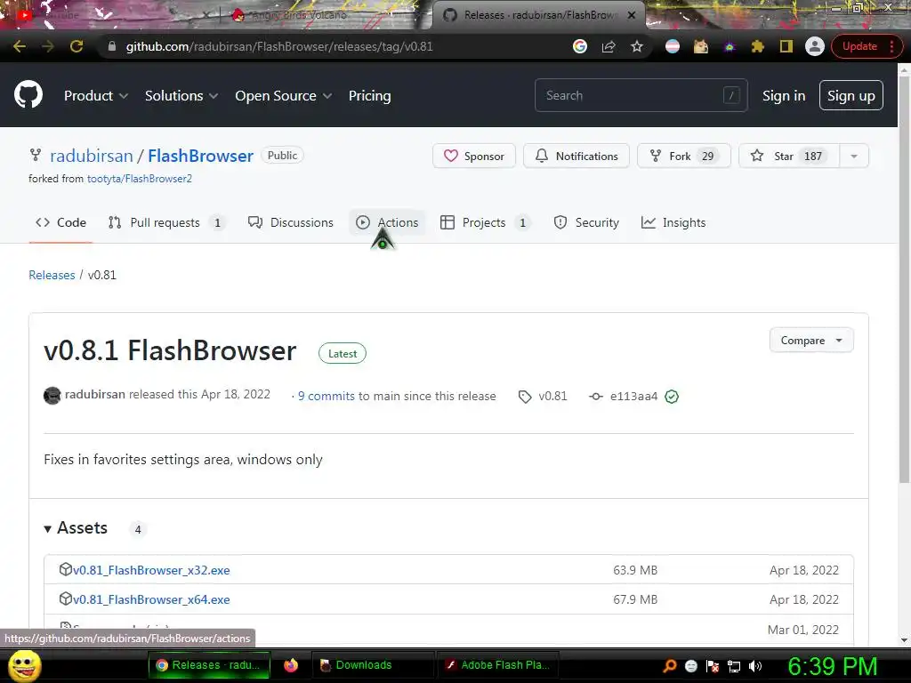Open the Compare dropdown
Image resolution: width=911 pixels, height=683 pixels.
pyautogui.click(x=811, y=341)
